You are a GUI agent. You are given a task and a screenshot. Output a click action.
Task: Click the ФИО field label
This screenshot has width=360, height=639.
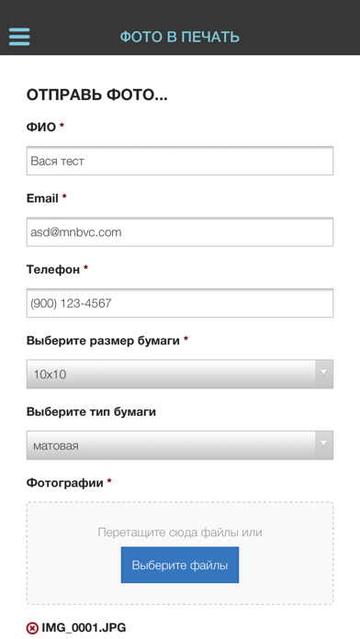(x=41, y=127)
